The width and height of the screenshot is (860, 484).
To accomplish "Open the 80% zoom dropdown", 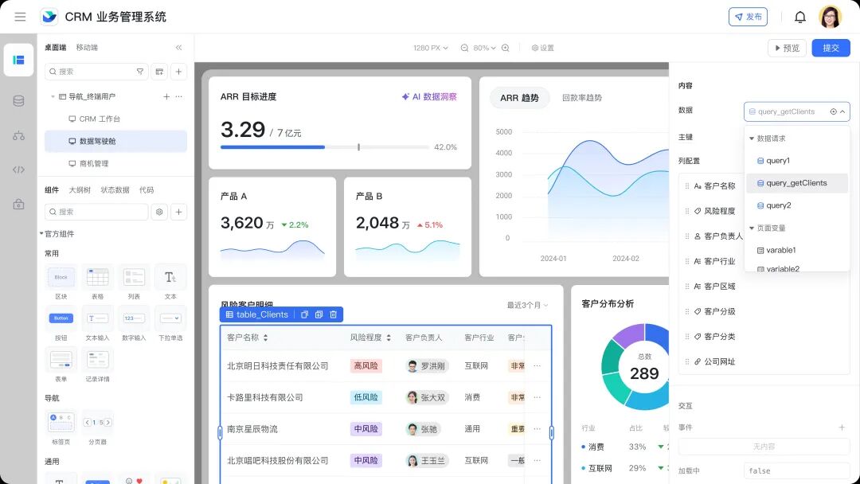I will [x=484, y=49].
